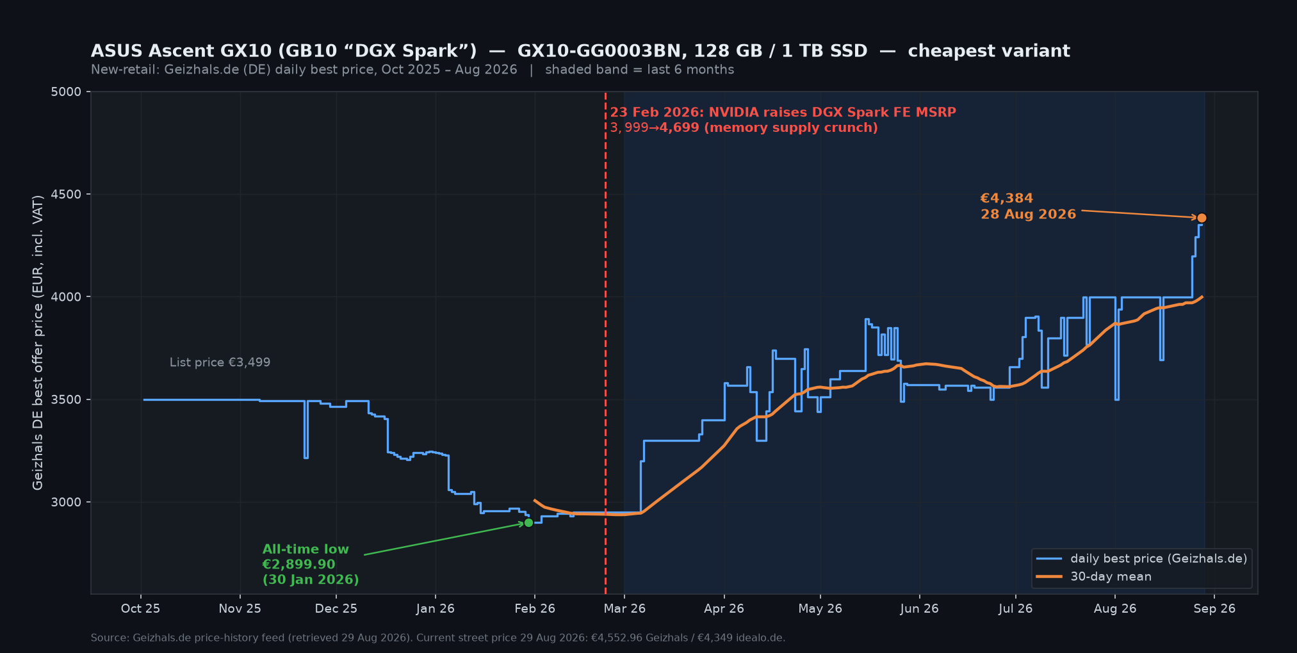Click the "Dec 25" x-axis label
The height and width of the screenshot is (653, 1297).
(336, 608)
